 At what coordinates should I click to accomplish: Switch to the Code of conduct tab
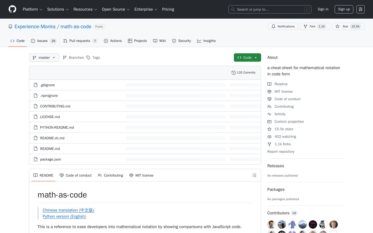(75, 175)
